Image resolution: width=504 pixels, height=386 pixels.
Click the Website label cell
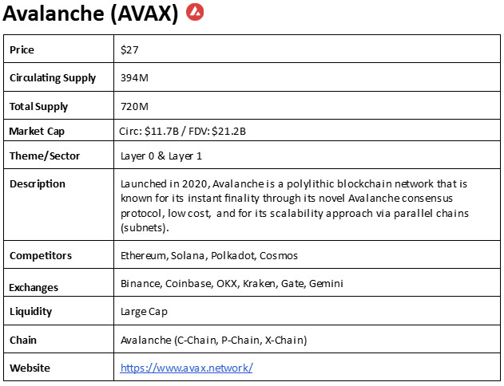tap(59, 367)
